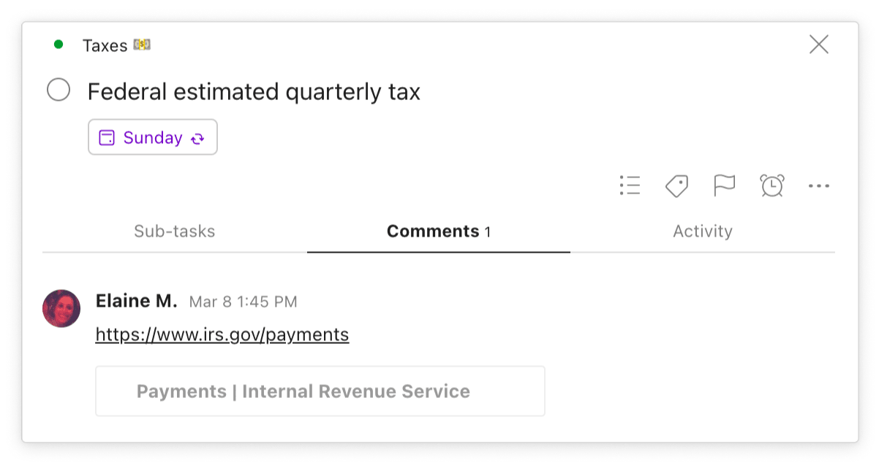Mark Federal estimated quarterly tax complete

pyautogui.click(x=59, y=91)
